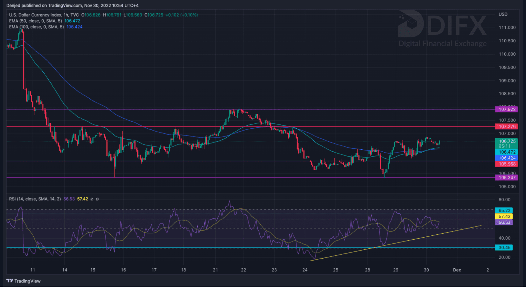This screenshot has height=287, width=526.
Task: Select the EMA 50 indicator legend
Action: tap(36, 21)
